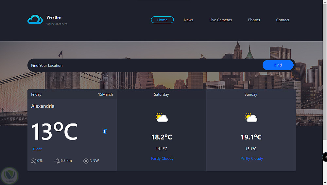
Task: Click the 15March date text
Action: [x=106, y=94]
